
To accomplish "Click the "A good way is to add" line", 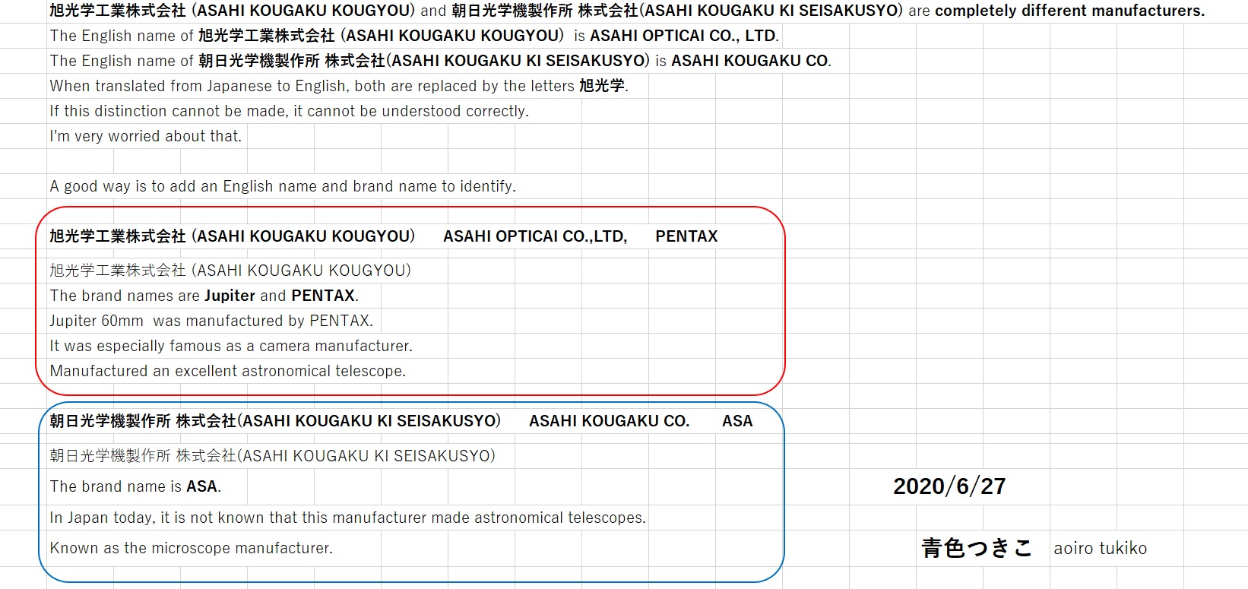I will pyautogui.click(x=282, y=186).
